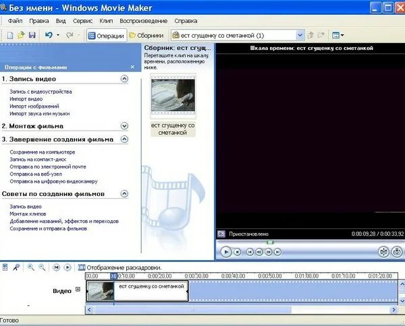Step to the previous frame
This screenshot has width=405, height=326.
(x=259, y=252)
